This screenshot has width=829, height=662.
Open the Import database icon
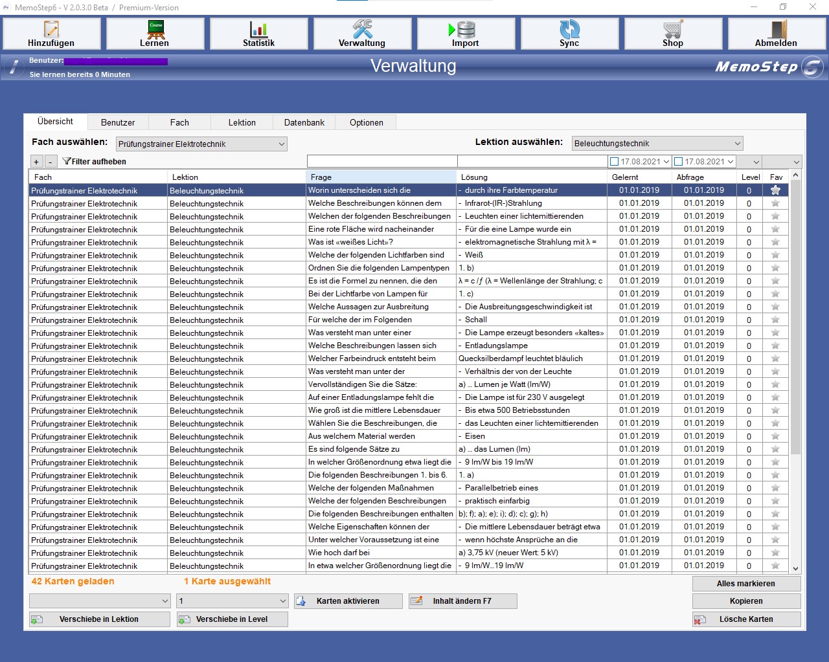pyautogui.click(x=462, y=29)
